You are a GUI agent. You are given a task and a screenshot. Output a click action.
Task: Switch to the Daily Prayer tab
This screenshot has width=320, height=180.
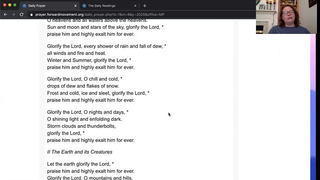pos(49,5)
